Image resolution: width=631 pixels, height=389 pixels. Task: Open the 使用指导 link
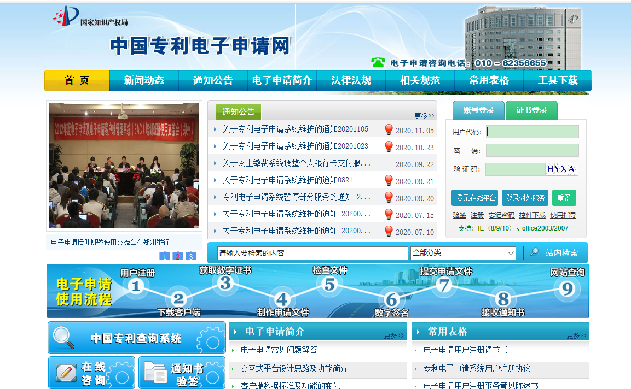tap(563, 215)
